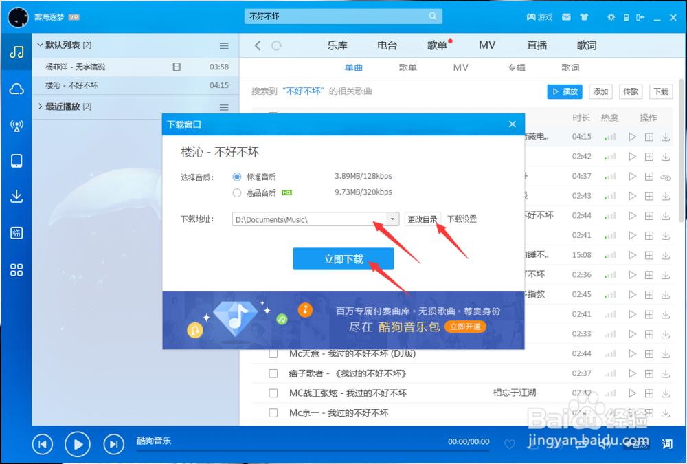Open the temporary list sidebar icon
The height and width of the screenshot is (464, 687).
[16, 233]
